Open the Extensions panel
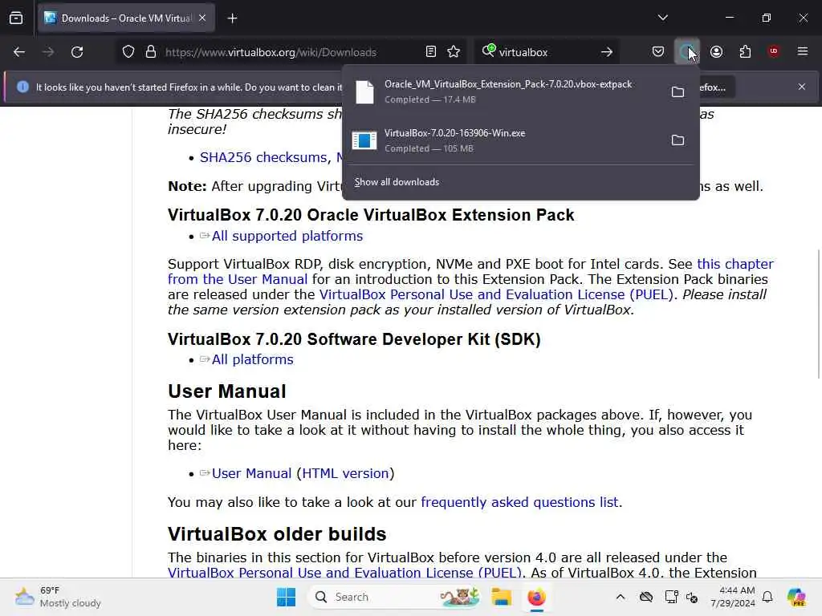The width and height of the screenshot is (822, 616). click(x=745, y=52)
